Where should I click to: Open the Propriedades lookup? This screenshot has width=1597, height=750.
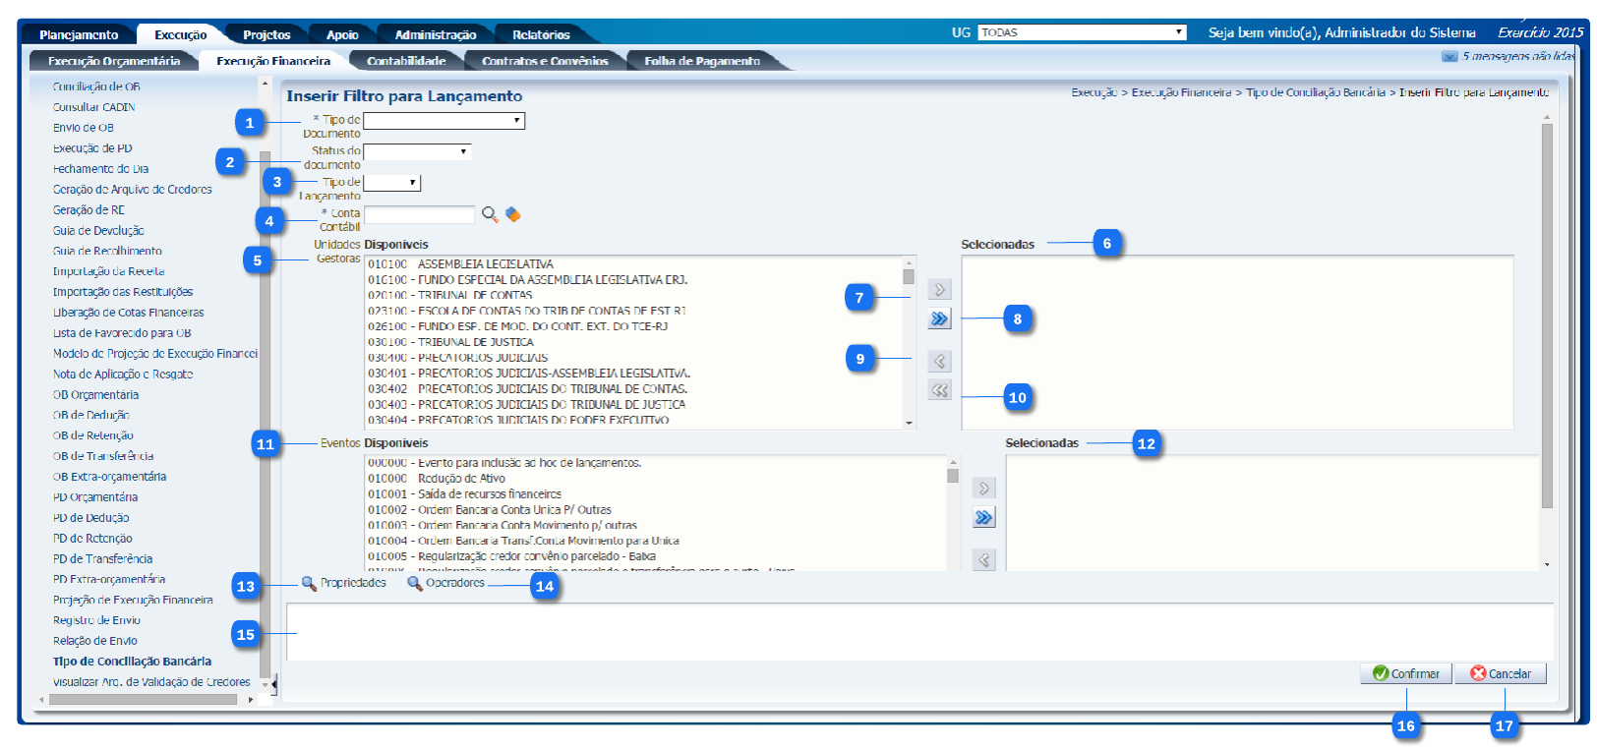pos(343,584)
